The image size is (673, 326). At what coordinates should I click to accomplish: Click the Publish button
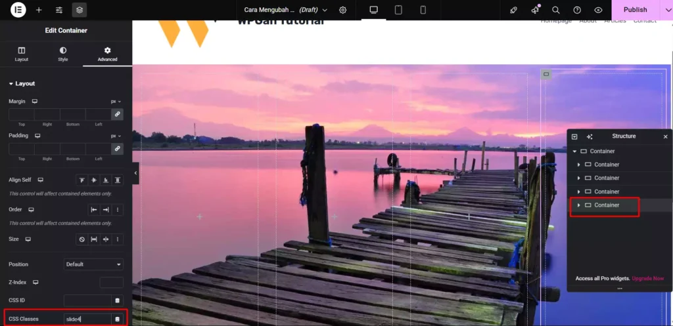tap(636, 10)
